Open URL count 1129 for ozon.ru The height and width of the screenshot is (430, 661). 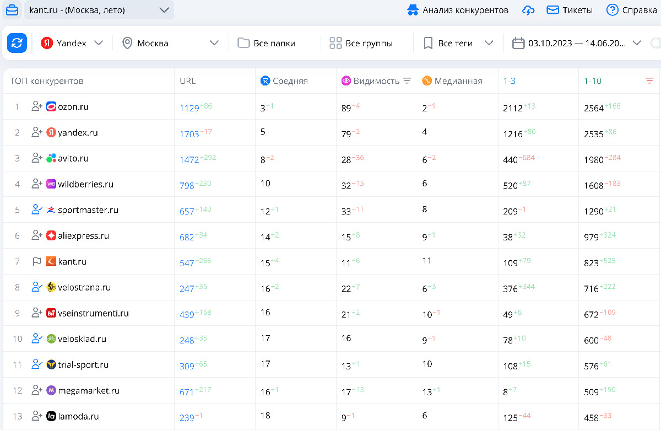(x=189, y=108)
